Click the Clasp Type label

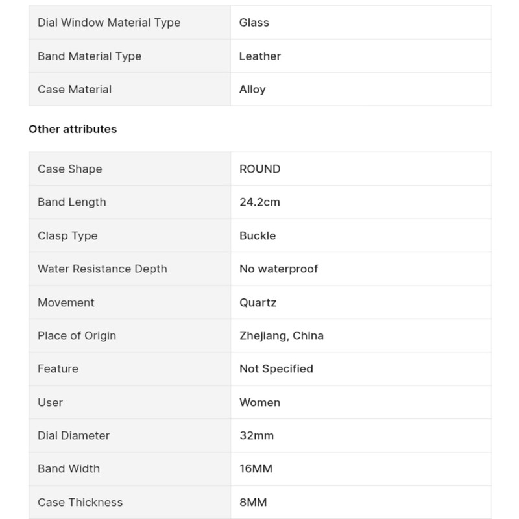pyautogui.click(x=67, y=235)
